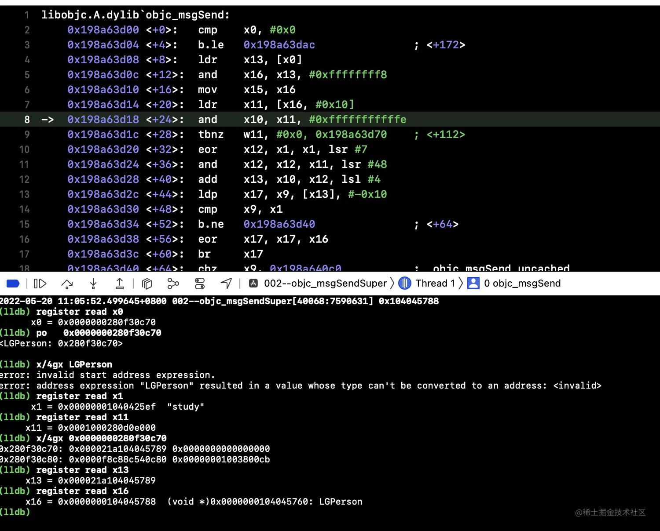Click the 'tbnz' instruction on line 9

[x=211, y=135]
